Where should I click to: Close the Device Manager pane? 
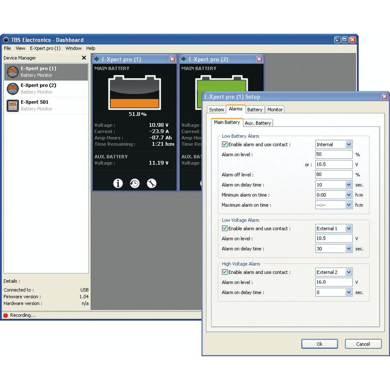point(84,58)
